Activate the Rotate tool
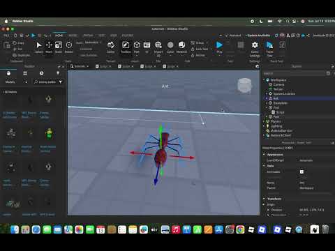 click(68, 47)
